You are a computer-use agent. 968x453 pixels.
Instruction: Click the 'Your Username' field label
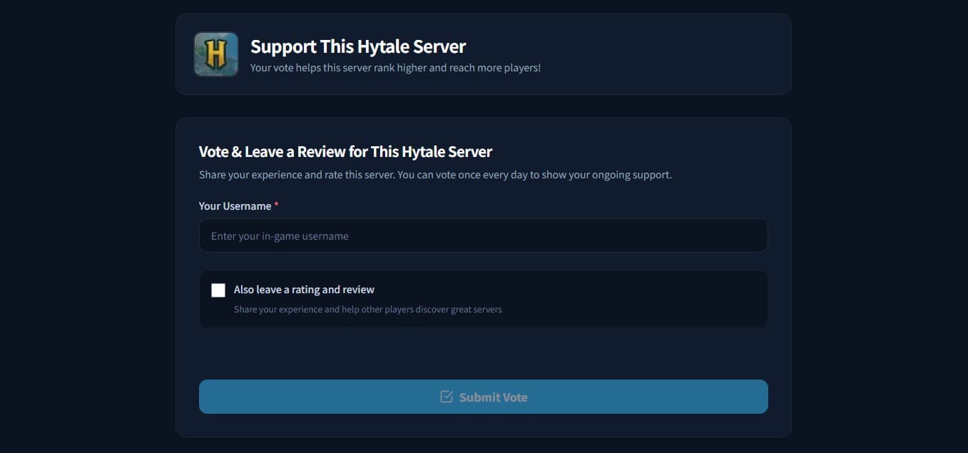coord(235,205)
